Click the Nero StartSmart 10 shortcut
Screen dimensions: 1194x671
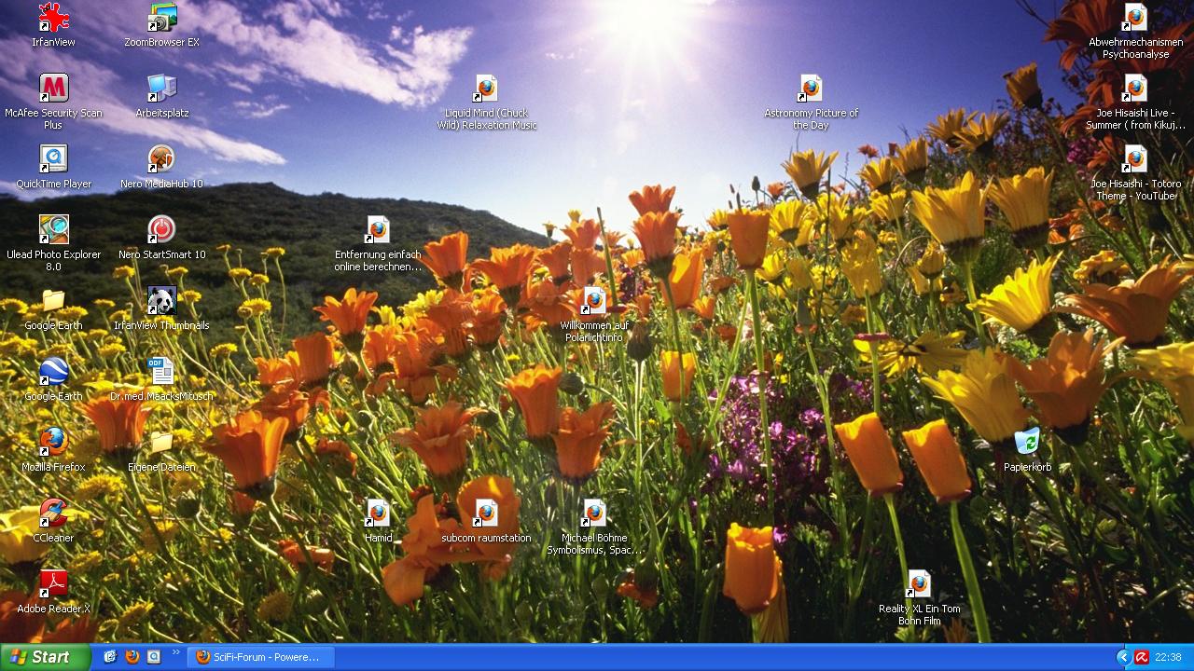161,230
